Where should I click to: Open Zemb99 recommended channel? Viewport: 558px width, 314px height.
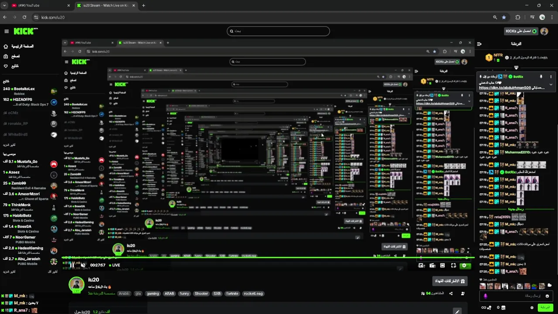click(x=29, y=186)
